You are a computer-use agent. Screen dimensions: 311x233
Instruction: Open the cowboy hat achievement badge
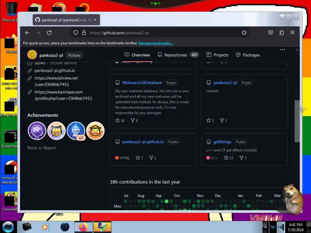tap(95, 131)
